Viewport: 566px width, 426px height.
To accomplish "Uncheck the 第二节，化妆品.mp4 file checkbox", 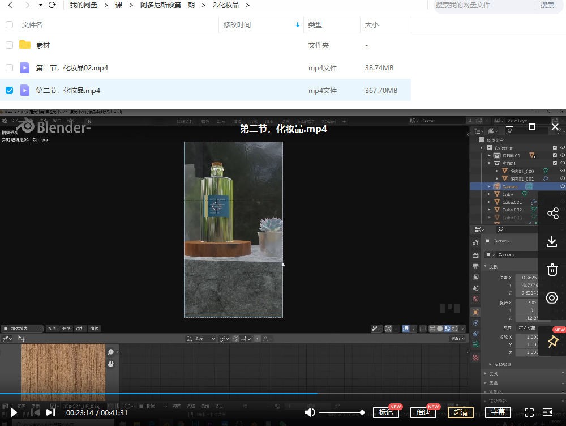I will pos(9,90).
